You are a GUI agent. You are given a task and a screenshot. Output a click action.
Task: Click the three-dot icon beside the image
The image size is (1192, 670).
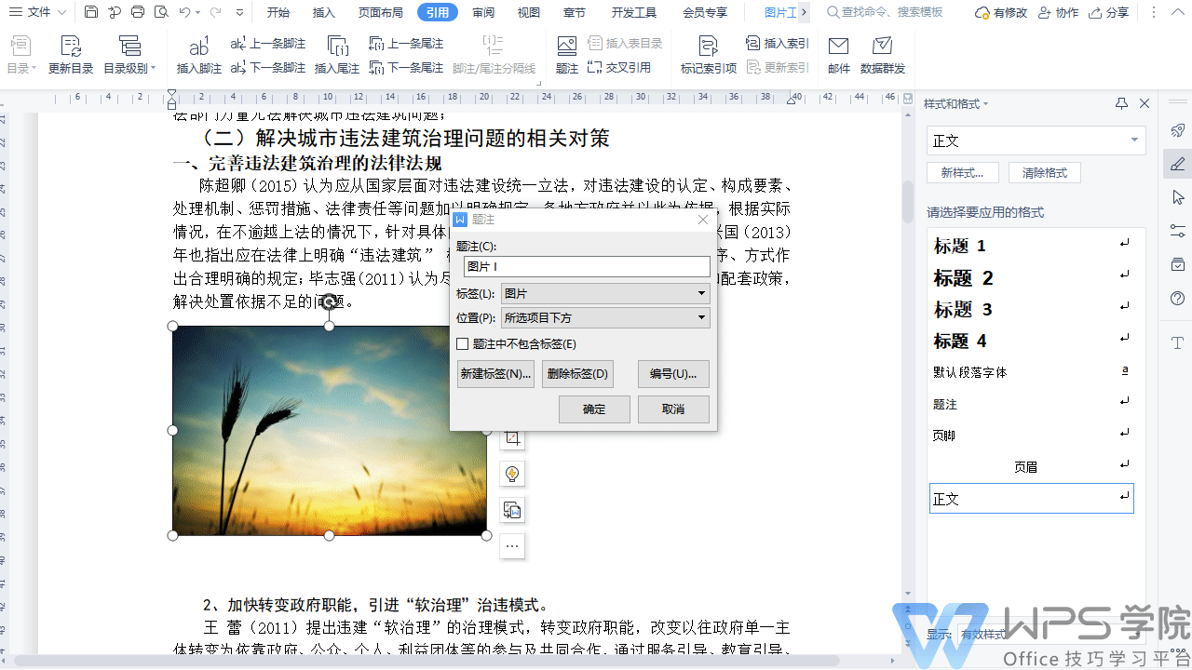point(512,546)
